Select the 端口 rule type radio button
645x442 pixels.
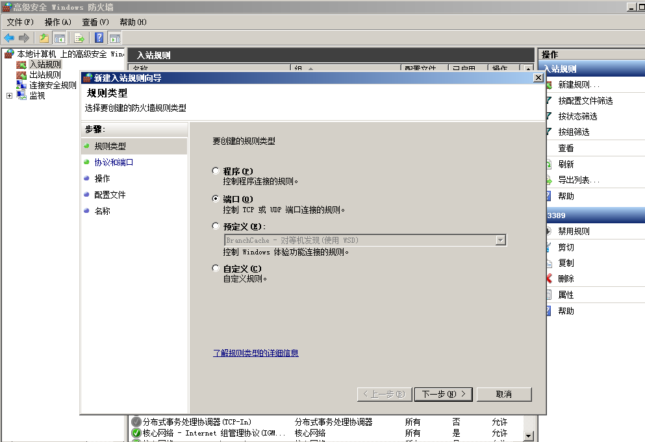click(x=215, y=198)
